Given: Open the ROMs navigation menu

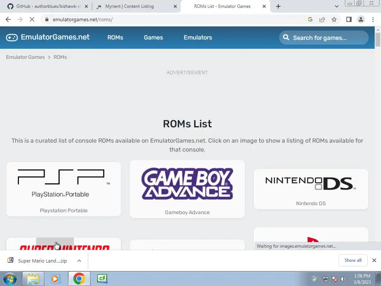Looking at the screenshot, I should pyautogui.click(x=115, y=38).
